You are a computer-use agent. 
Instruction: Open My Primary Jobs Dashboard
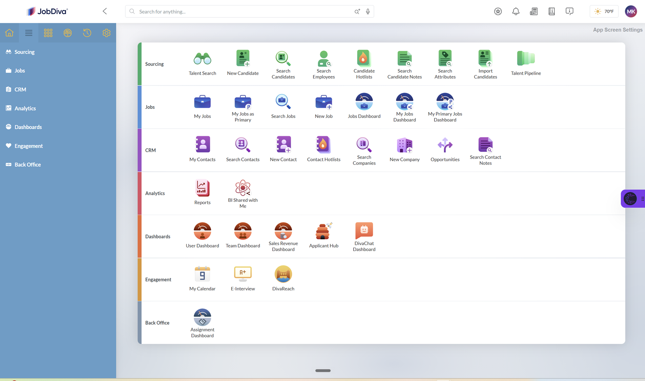tap(445, 108)
